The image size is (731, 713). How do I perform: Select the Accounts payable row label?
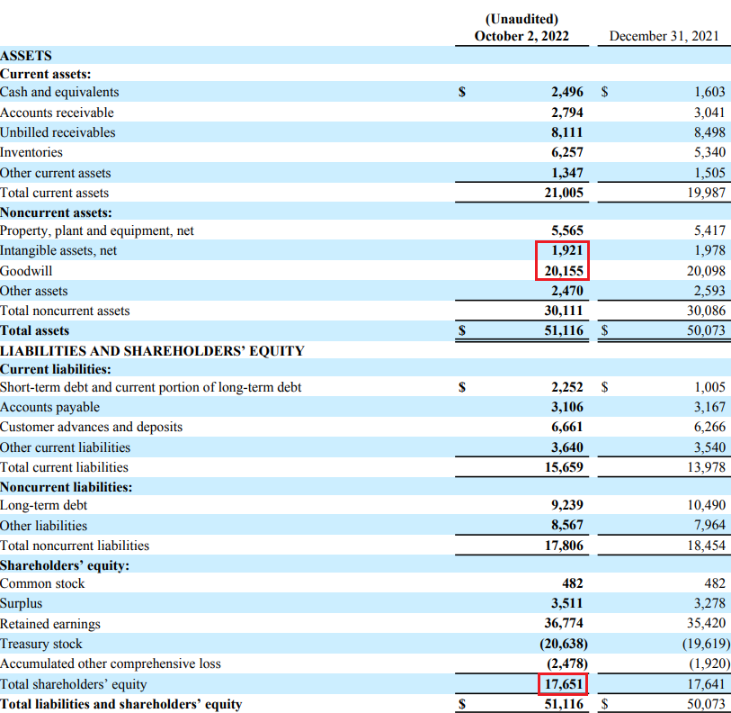coord(50,407)
